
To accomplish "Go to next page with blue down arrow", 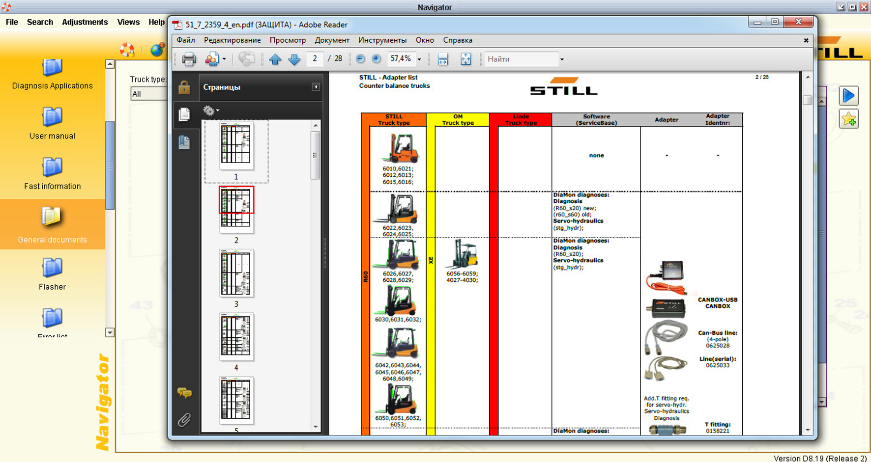I will click(x=294, y=59).
